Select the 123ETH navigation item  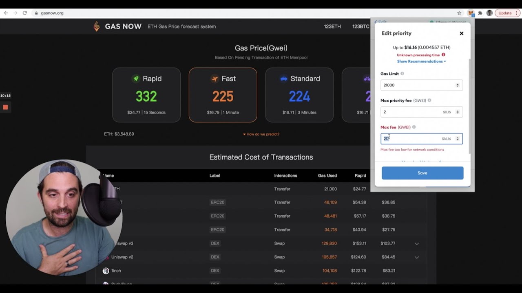pyautogui.click(x=333, y=26)
